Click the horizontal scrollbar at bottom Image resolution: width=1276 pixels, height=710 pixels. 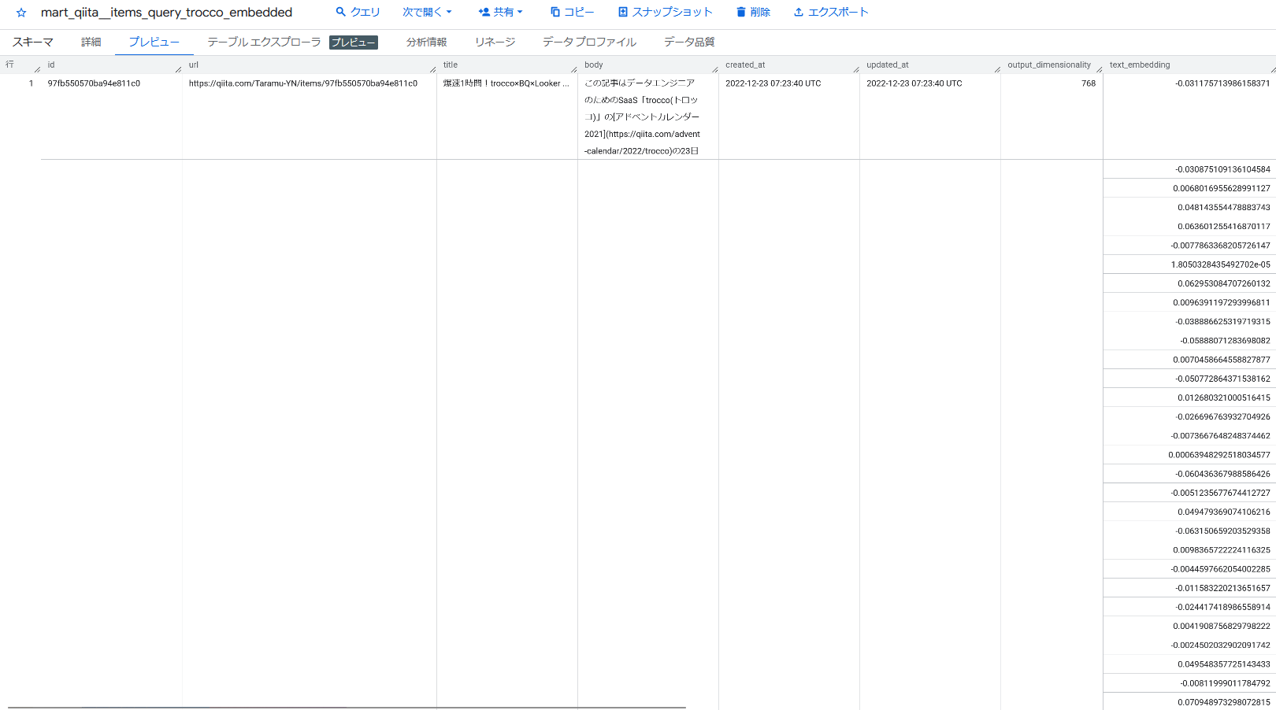[x=347, y=708]
